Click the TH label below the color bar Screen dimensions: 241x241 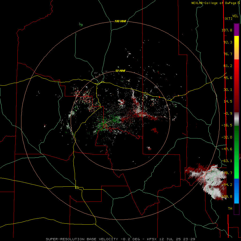[230, 209]
